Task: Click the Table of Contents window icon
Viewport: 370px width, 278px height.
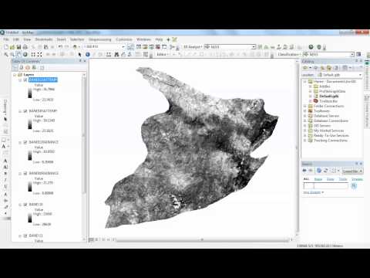Action: [139, 47]
